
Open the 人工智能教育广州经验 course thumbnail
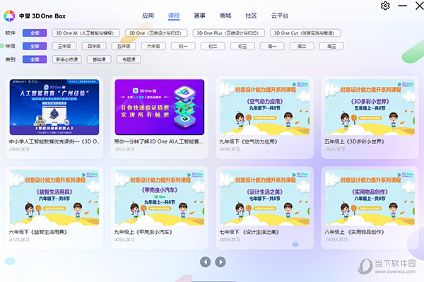tap(54, 107)
